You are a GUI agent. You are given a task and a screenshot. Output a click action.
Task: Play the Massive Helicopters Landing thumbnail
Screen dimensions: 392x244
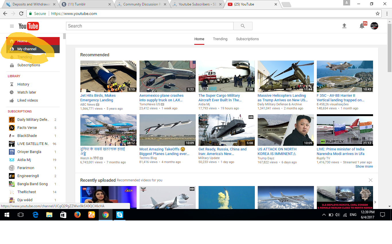pos(286,76)
